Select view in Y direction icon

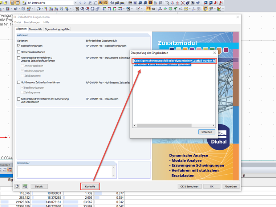(x=109, y=9)
